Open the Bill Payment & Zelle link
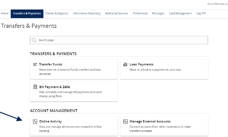The width and height of the screenshot is (228, 137). click(54, 87)
